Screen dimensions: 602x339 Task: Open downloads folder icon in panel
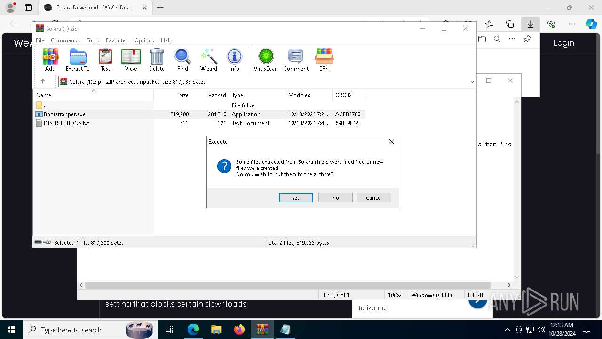[x=482, y=39]
